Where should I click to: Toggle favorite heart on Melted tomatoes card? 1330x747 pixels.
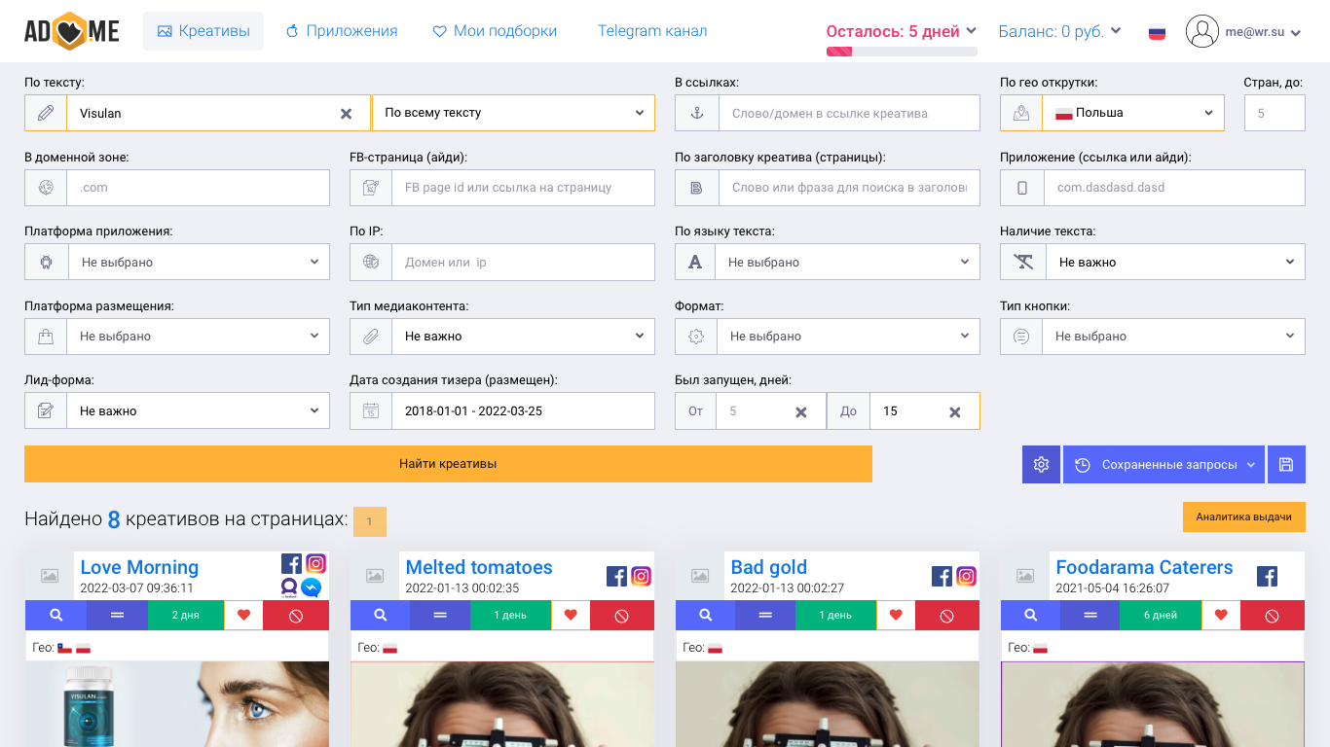click(571, 615)
